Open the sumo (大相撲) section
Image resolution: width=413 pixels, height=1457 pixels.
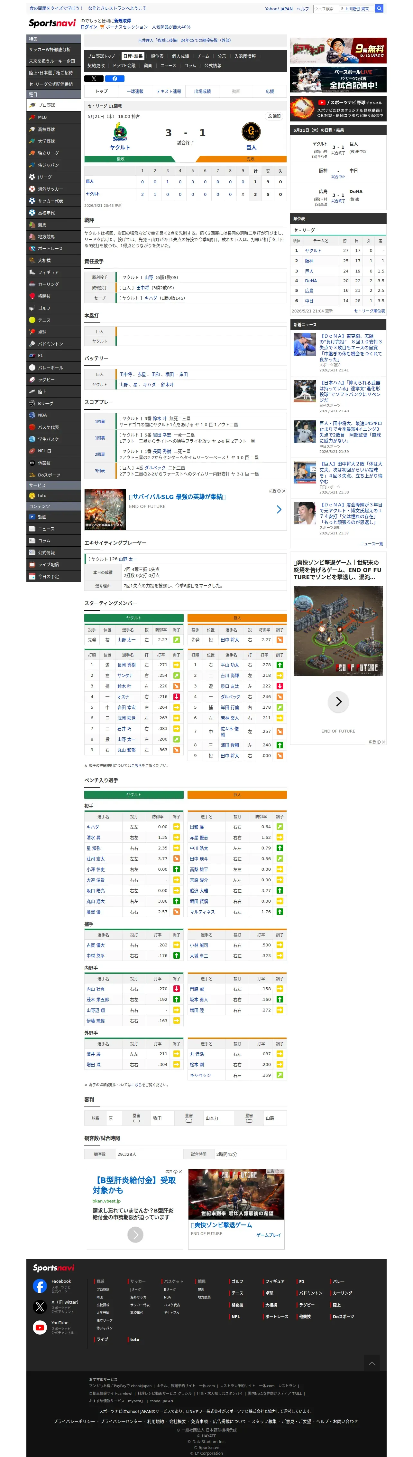click(54, 260)
